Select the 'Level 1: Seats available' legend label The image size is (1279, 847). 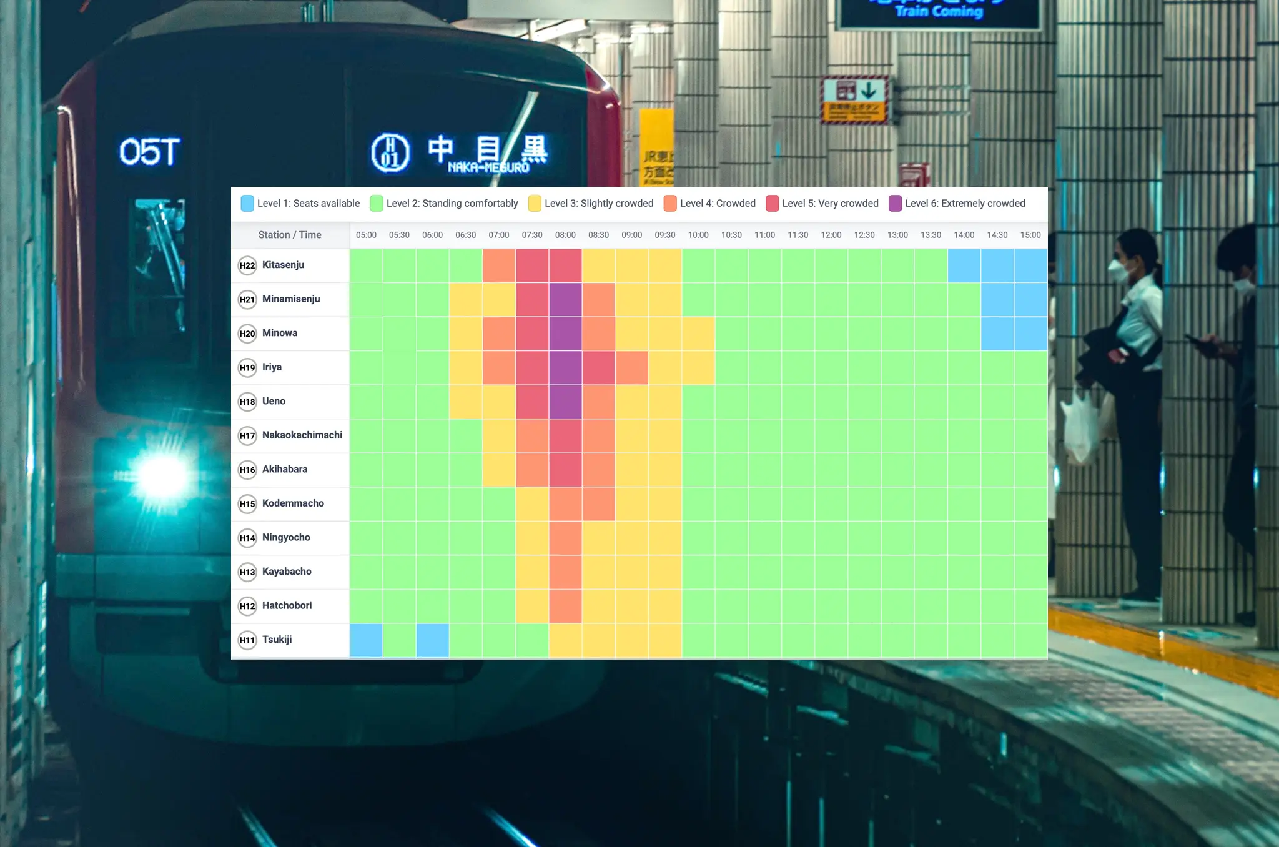309,203
